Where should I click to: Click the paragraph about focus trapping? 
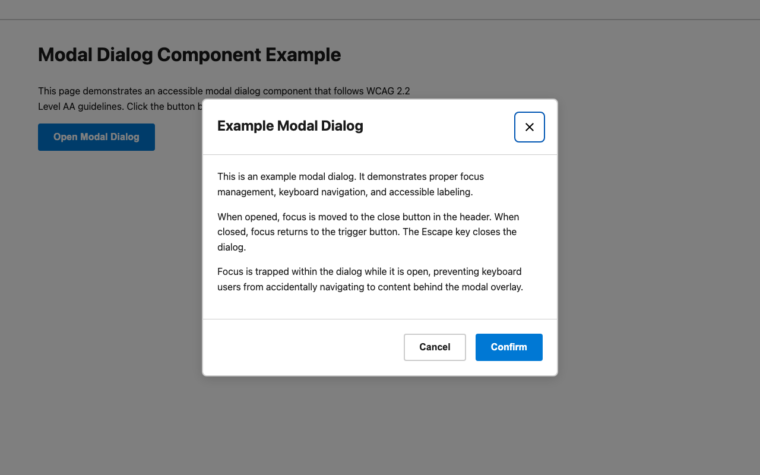click(x=369, y=279)
